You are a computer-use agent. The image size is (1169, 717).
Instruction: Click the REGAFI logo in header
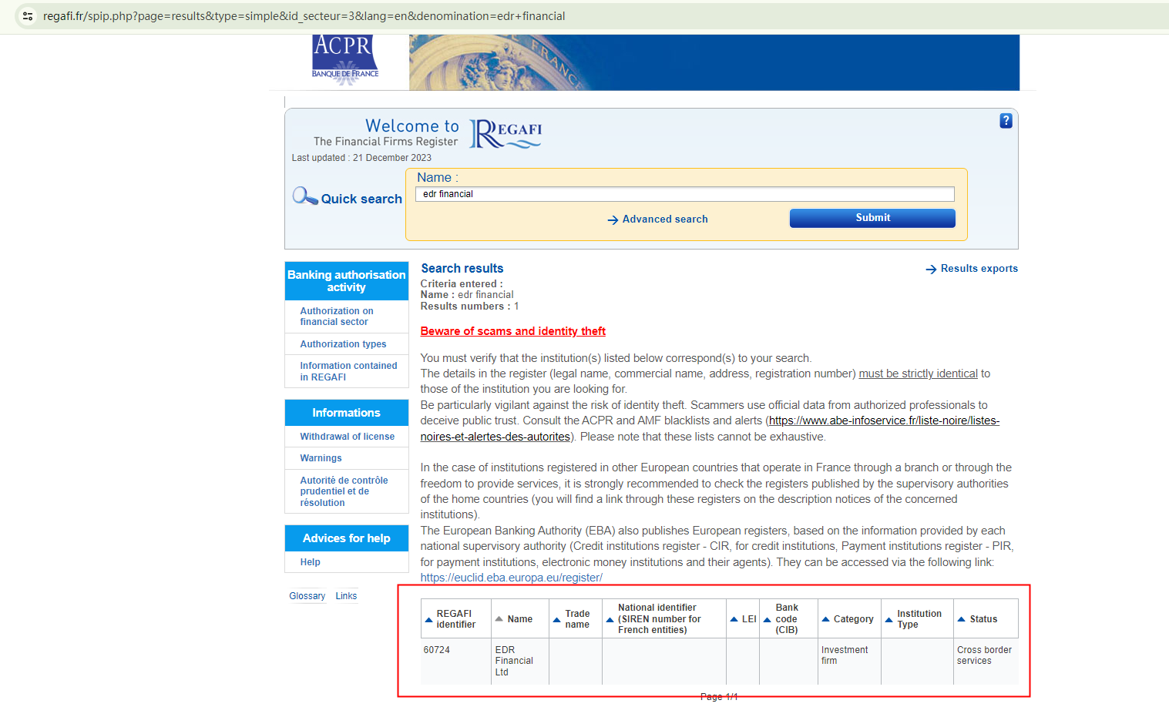coord(506,133)
